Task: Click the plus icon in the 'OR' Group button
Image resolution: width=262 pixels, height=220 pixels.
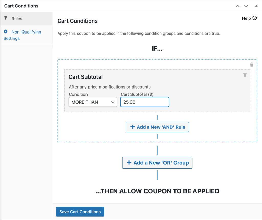Action: coord(129,162)
